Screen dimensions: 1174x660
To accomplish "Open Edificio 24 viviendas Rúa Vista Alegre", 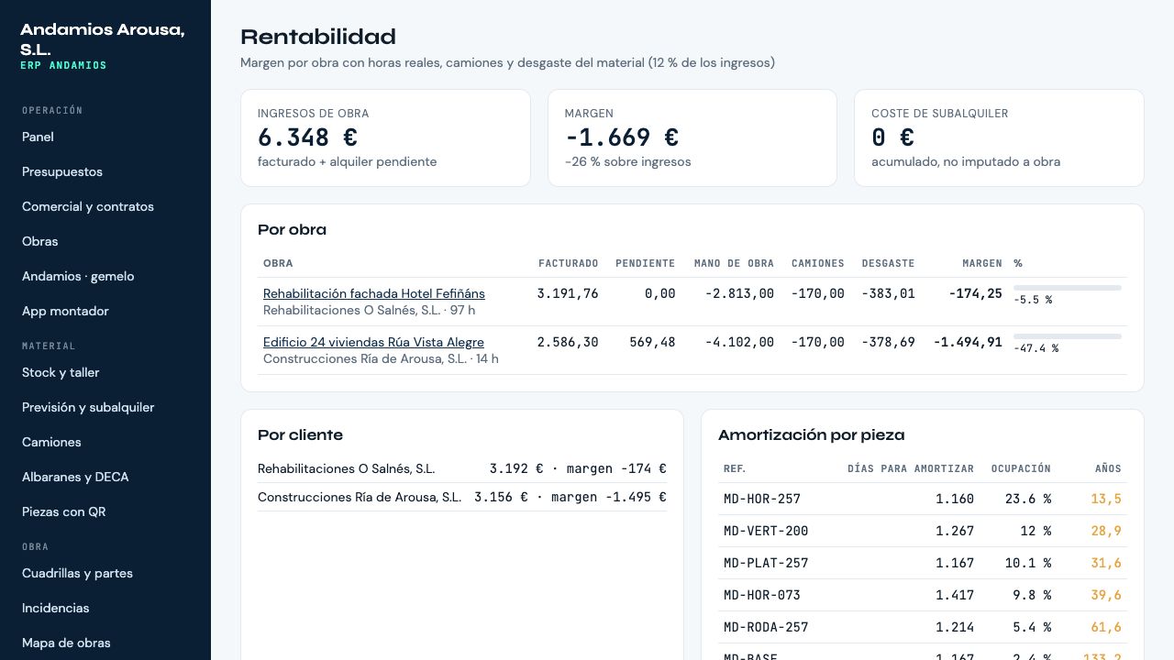I will 373,342.
